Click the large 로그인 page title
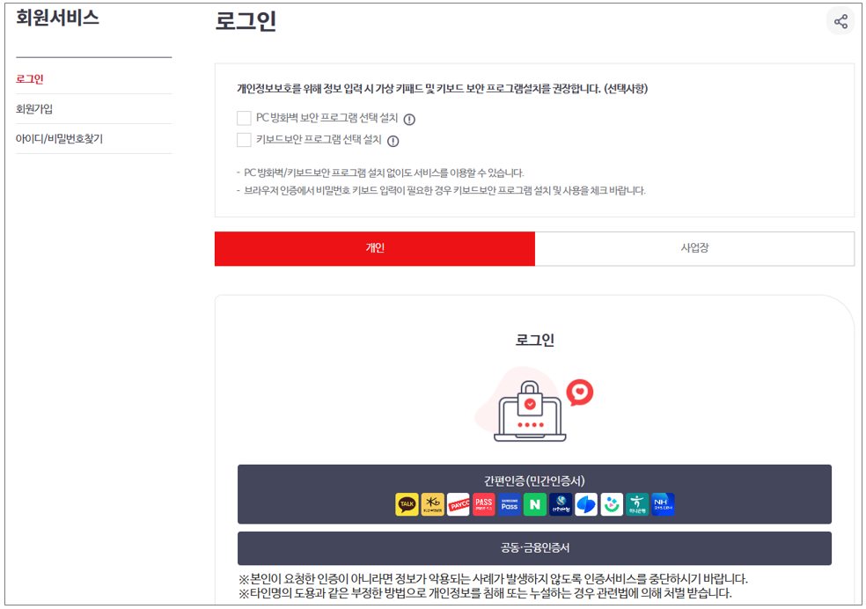 pos(246,21)
